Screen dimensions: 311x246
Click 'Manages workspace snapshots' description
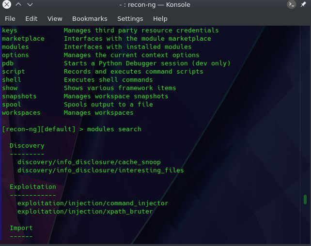[x=116, y=96]
